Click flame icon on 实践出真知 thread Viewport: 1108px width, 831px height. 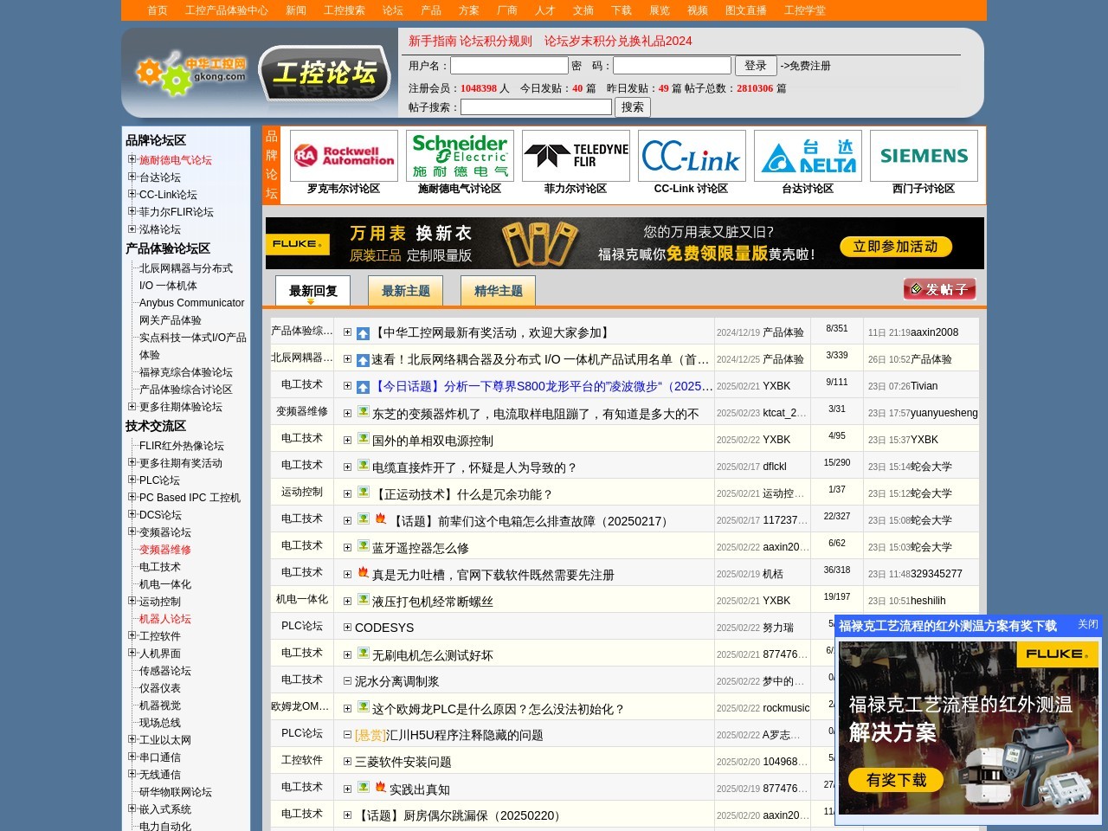point(380,787)
